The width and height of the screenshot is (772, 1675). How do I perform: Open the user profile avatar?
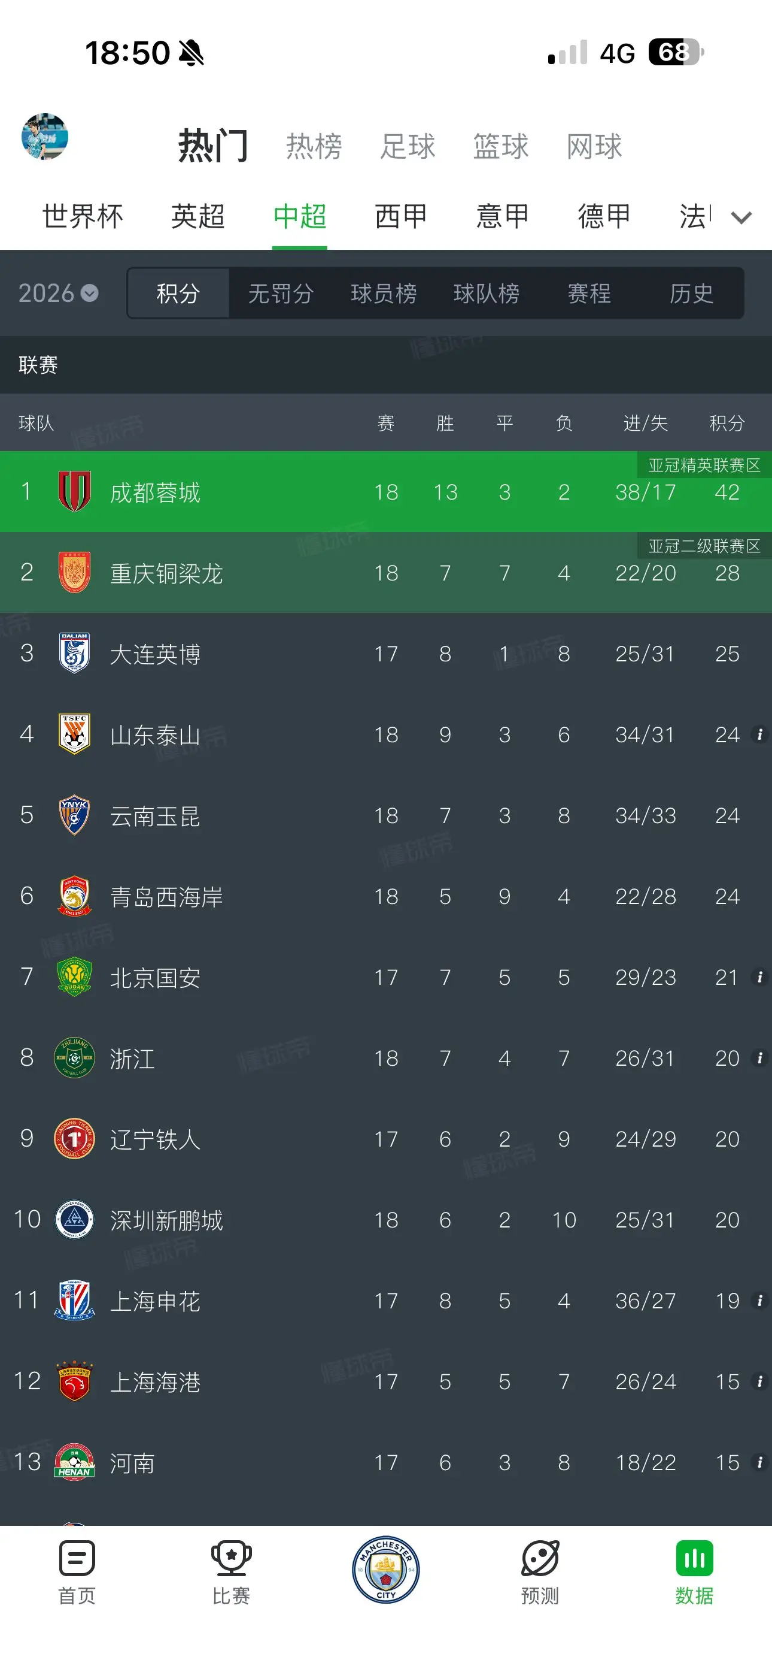coord(45,137)
